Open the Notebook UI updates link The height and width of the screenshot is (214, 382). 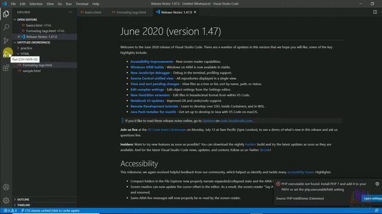(147, 100)
